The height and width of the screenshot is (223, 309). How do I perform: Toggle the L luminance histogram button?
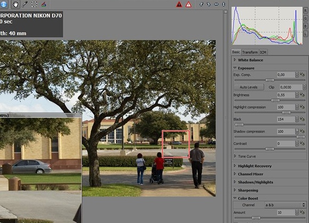point(305,34)
